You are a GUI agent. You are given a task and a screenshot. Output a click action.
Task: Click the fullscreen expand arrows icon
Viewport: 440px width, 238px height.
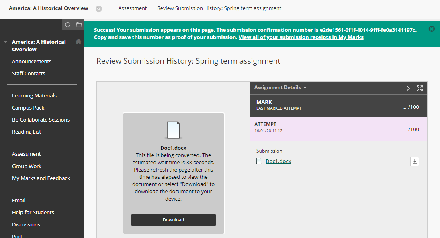click(x=420, y=88)
